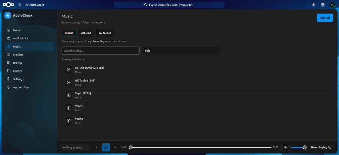339x155 pixels.
Task: Click the App settings shield icon
Action: point(9,87)
